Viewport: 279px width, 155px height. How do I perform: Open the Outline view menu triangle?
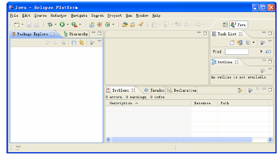[x=270, y=69]
